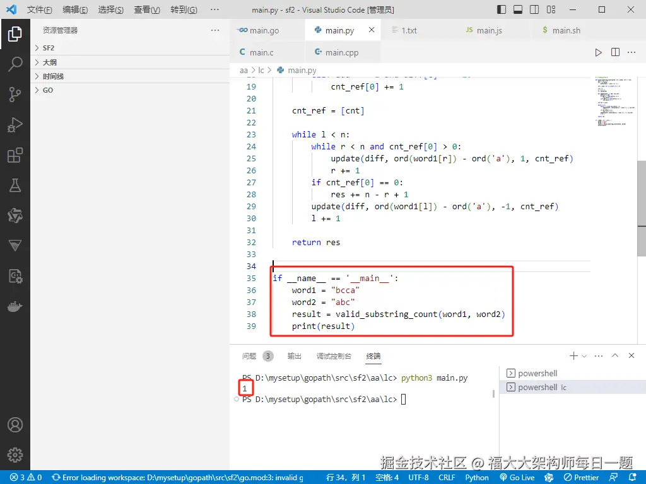The height and width of the screenshot is (484, 646).
Task: Switch to the 调试控制台 debug console tab
Action: pos(334,356)
